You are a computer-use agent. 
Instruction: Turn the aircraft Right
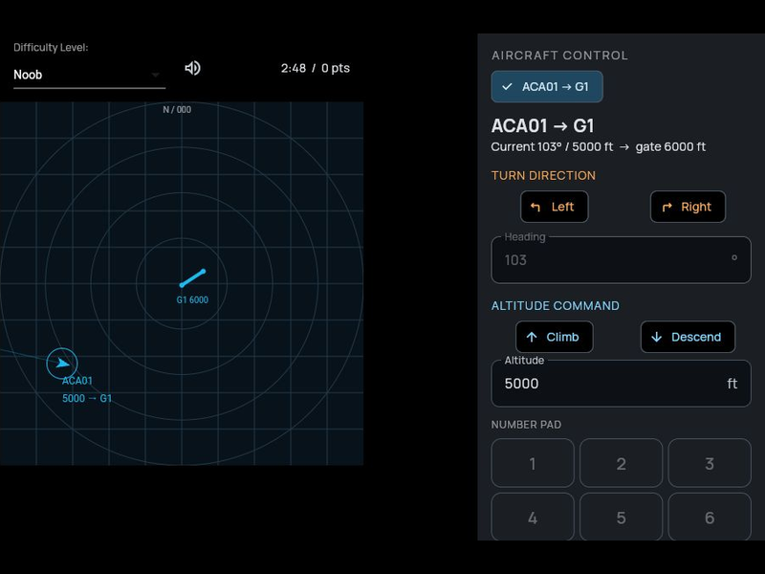click(688, 207)
